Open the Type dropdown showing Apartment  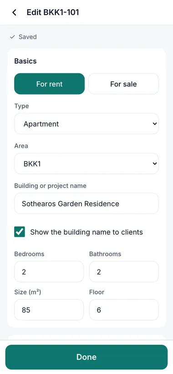click(86, 124)
